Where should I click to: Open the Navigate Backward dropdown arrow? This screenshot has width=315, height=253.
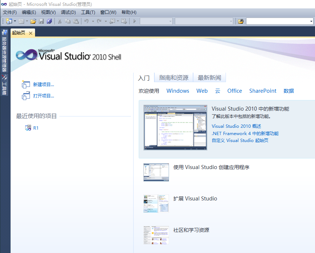pos(118,21)
